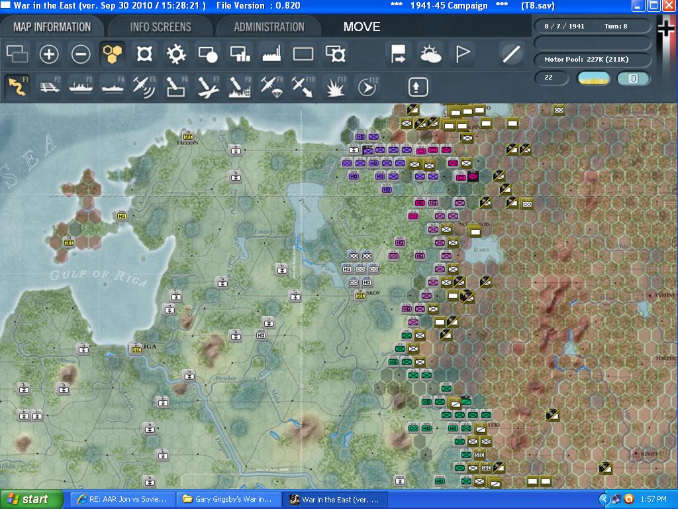Click the taskbar clock 1:57 PM
Viewport: 678px width, 509px height.
654,500
